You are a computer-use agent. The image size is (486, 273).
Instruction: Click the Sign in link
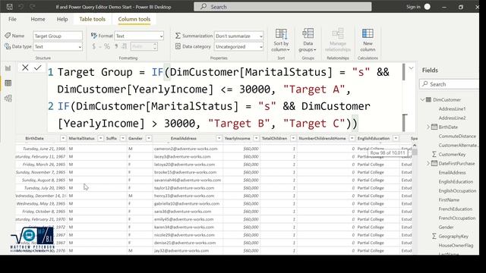[413, 7]
